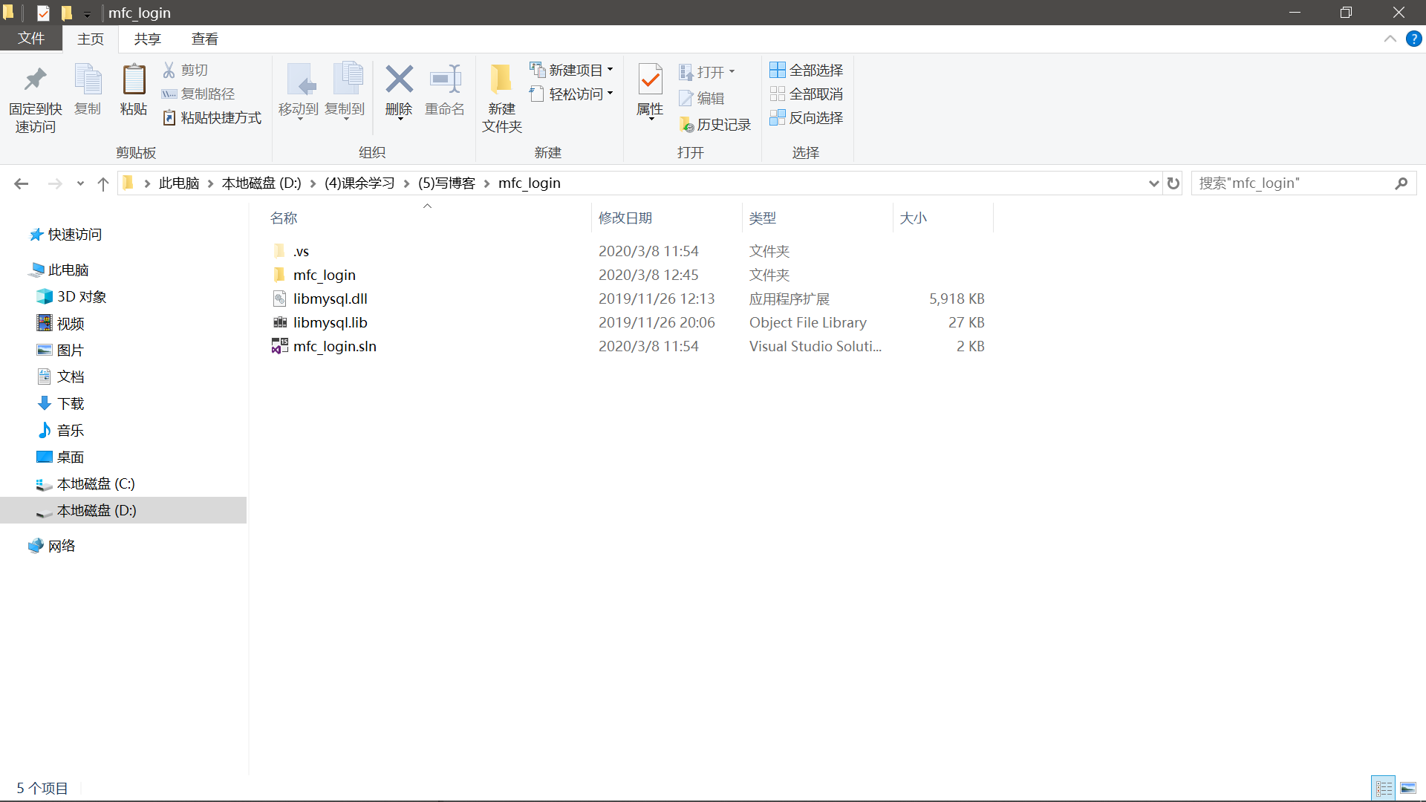Click the Help question mark icon
The height and width of the screenshot is (802, 1426).
pos(1413,39)
